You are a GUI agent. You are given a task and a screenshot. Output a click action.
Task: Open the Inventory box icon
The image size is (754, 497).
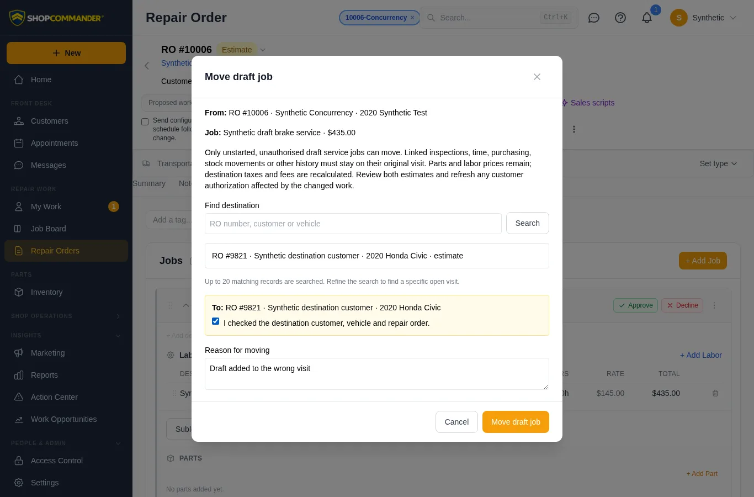pyautogui.click(x=19, y=292)
